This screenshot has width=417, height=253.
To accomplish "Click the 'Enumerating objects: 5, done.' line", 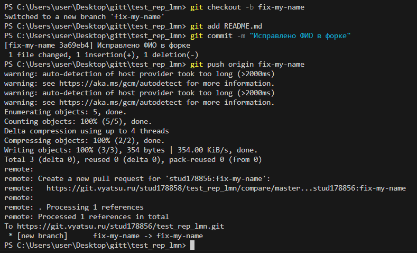I will (x=65, y=112).
